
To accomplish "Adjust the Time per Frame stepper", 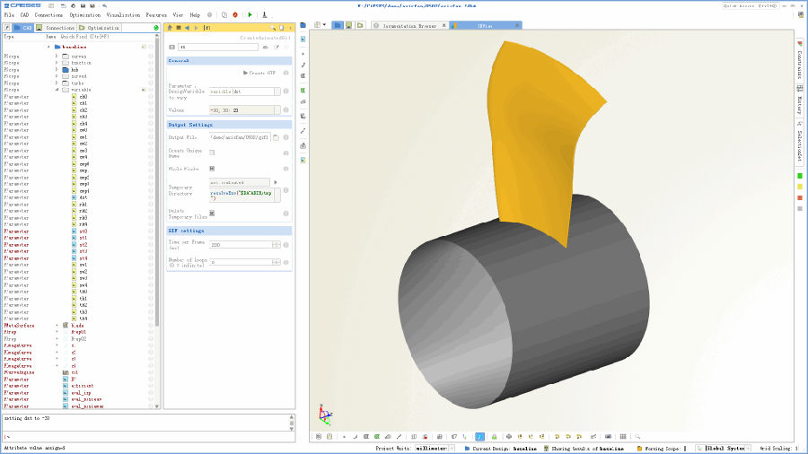I will 277,245.
